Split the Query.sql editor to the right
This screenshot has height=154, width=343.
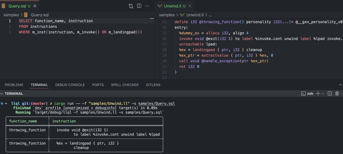point(139,6)
